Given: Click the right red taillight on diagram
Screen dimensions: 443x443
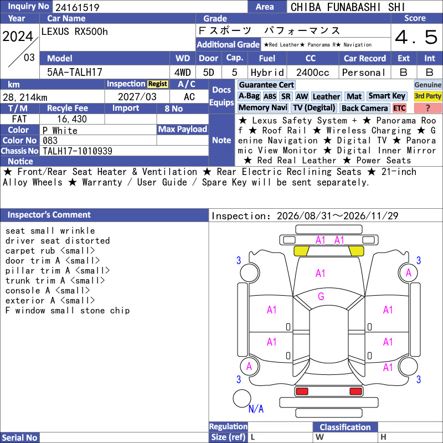Looking at the screenshot, I should coord(356,391).
